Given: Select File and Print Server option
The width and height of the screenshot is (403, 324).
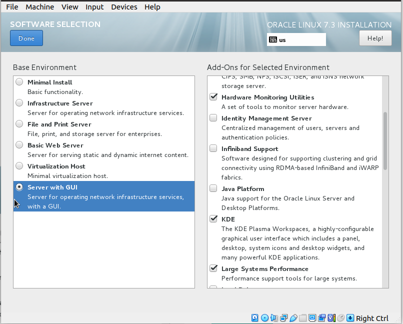Looking at the screenshot, I should [x=19, y=124].
